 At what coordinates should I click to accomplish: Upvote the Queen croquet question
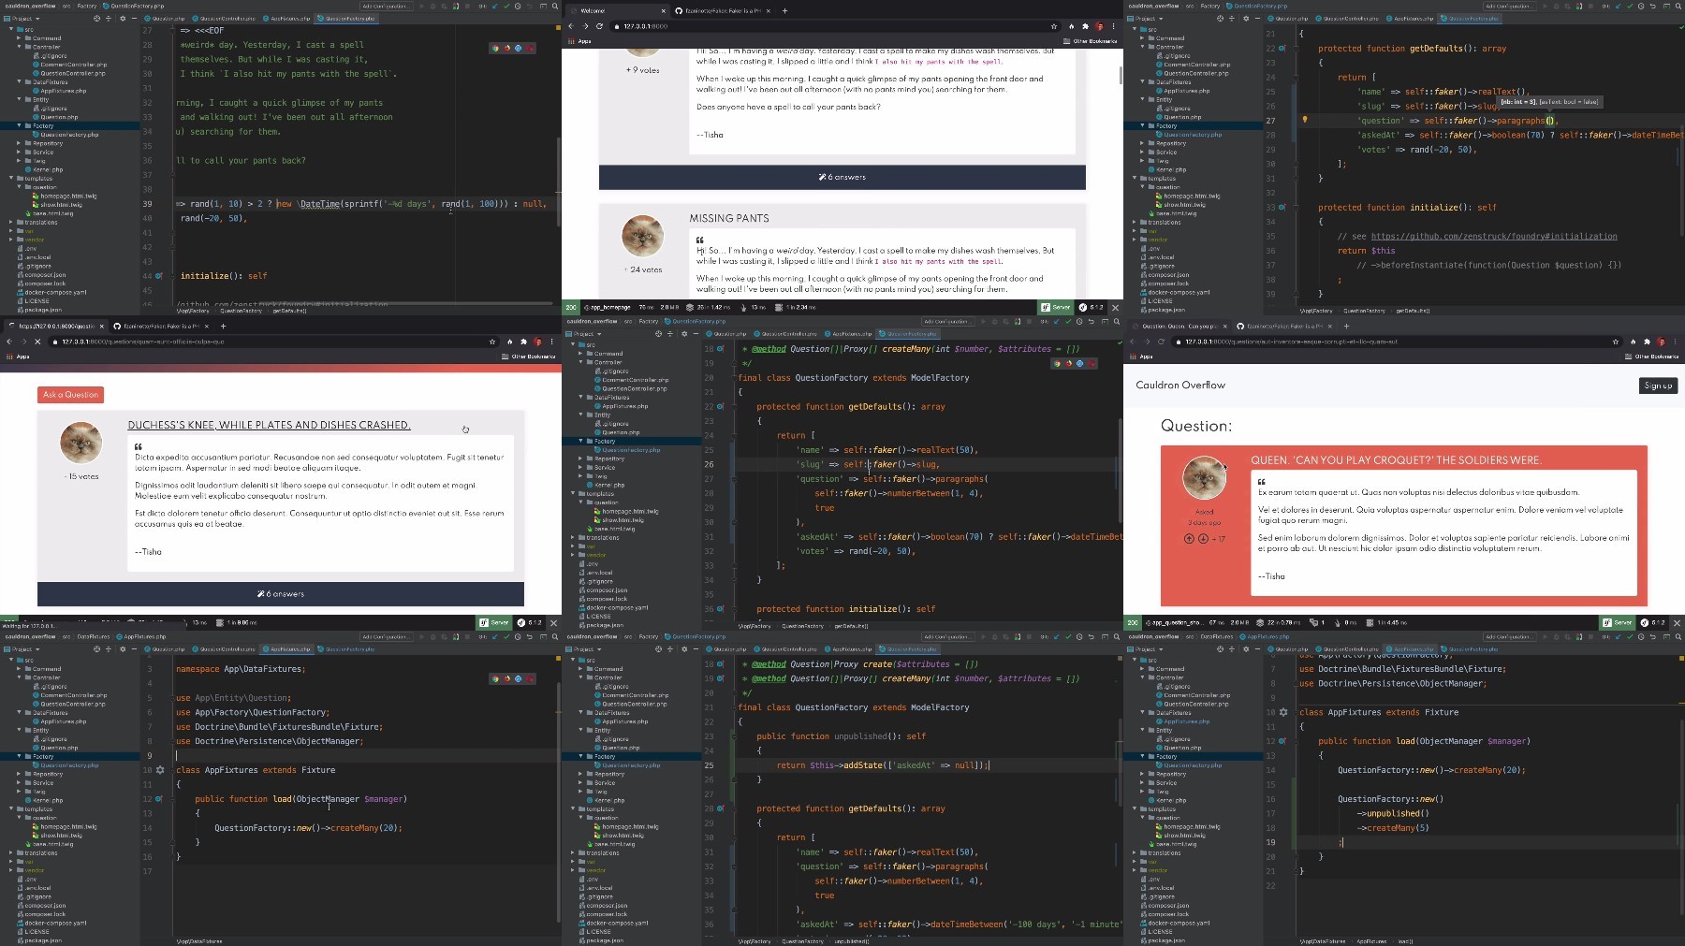(x=1189, y=538)
